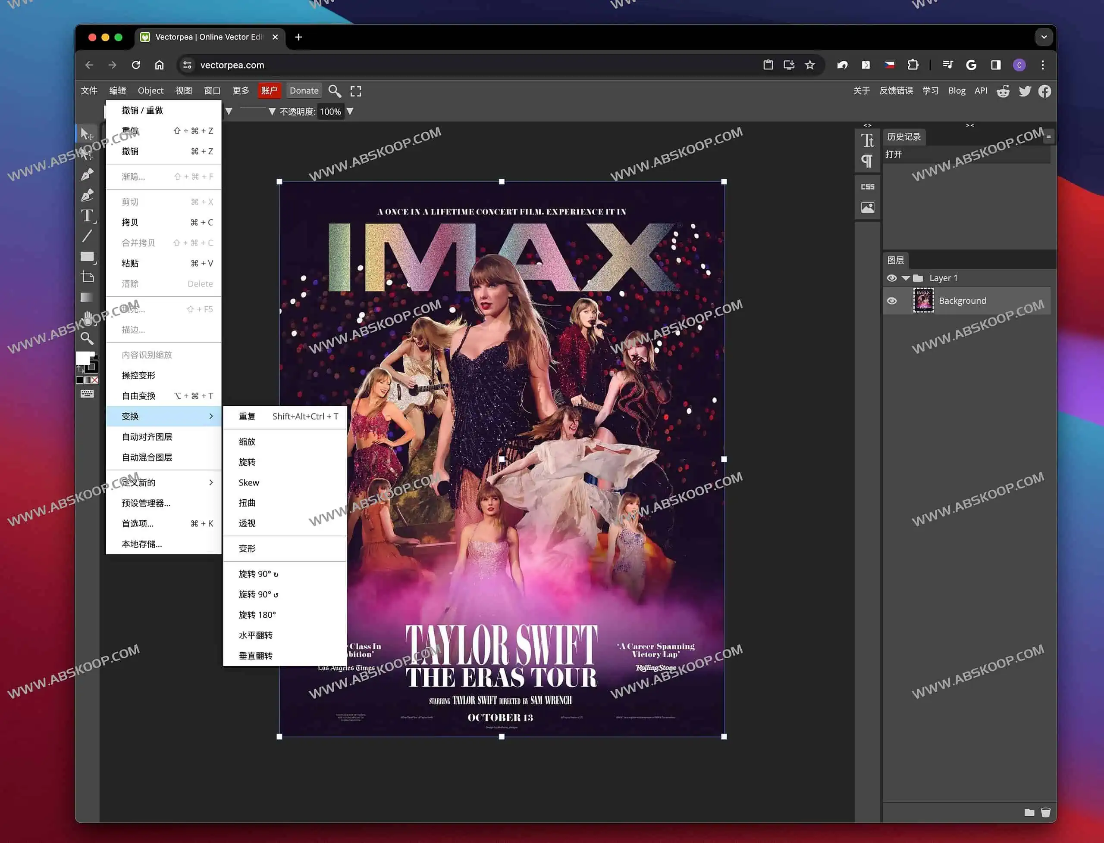1104x843 pixels.
Task: Open the Blog link
Action: click(x=957, y=90)
